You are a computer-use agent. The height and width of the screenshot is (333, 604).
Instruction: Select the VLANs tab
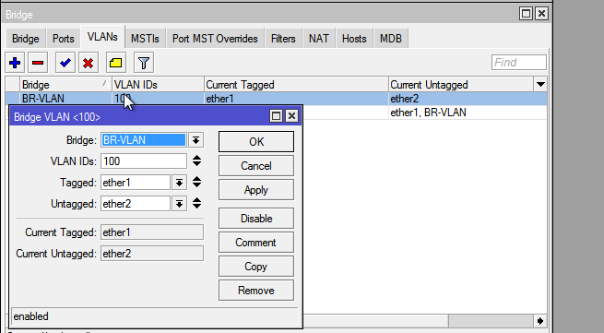pos(102,37)
